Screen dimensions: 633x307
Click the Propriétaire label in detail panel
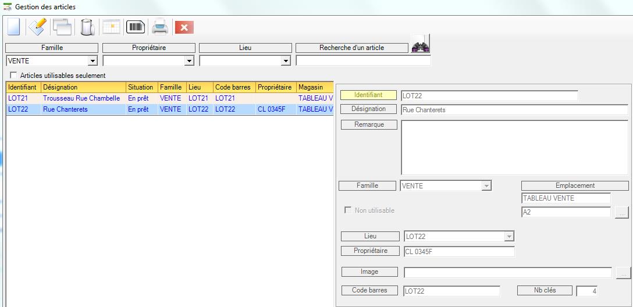tap(370, 251)
